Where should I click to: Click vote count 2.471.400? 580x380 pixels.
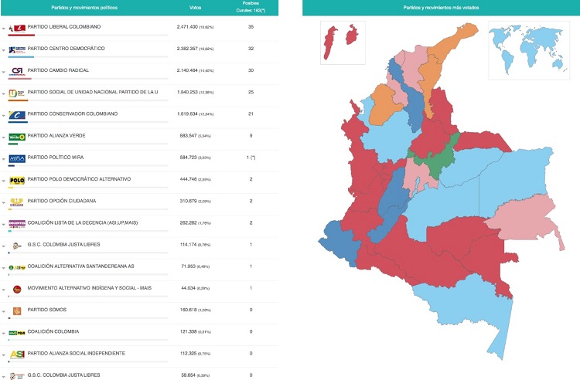(x=187, y=27)
